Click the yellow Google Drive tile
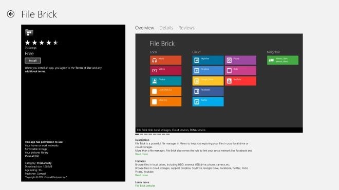339x190 pixels. [208, 81]
